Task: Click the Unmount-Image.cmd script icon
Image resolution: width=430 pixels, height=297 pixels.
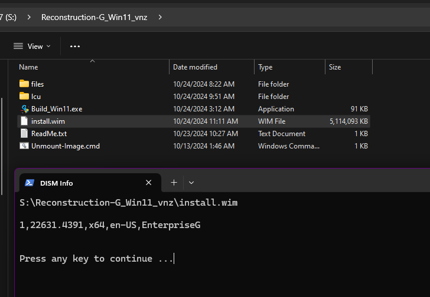Action: pyautogui.click(x=24, y=146)
